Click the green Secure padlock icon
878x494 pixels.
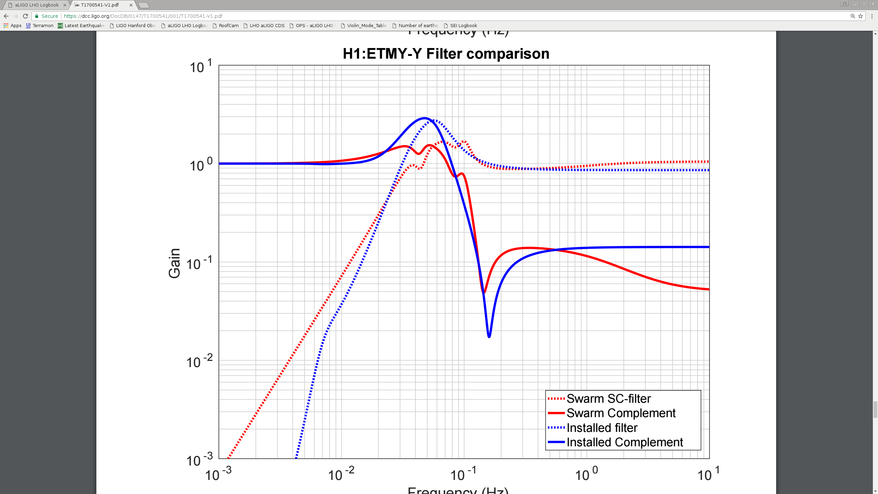coord(37,16)
